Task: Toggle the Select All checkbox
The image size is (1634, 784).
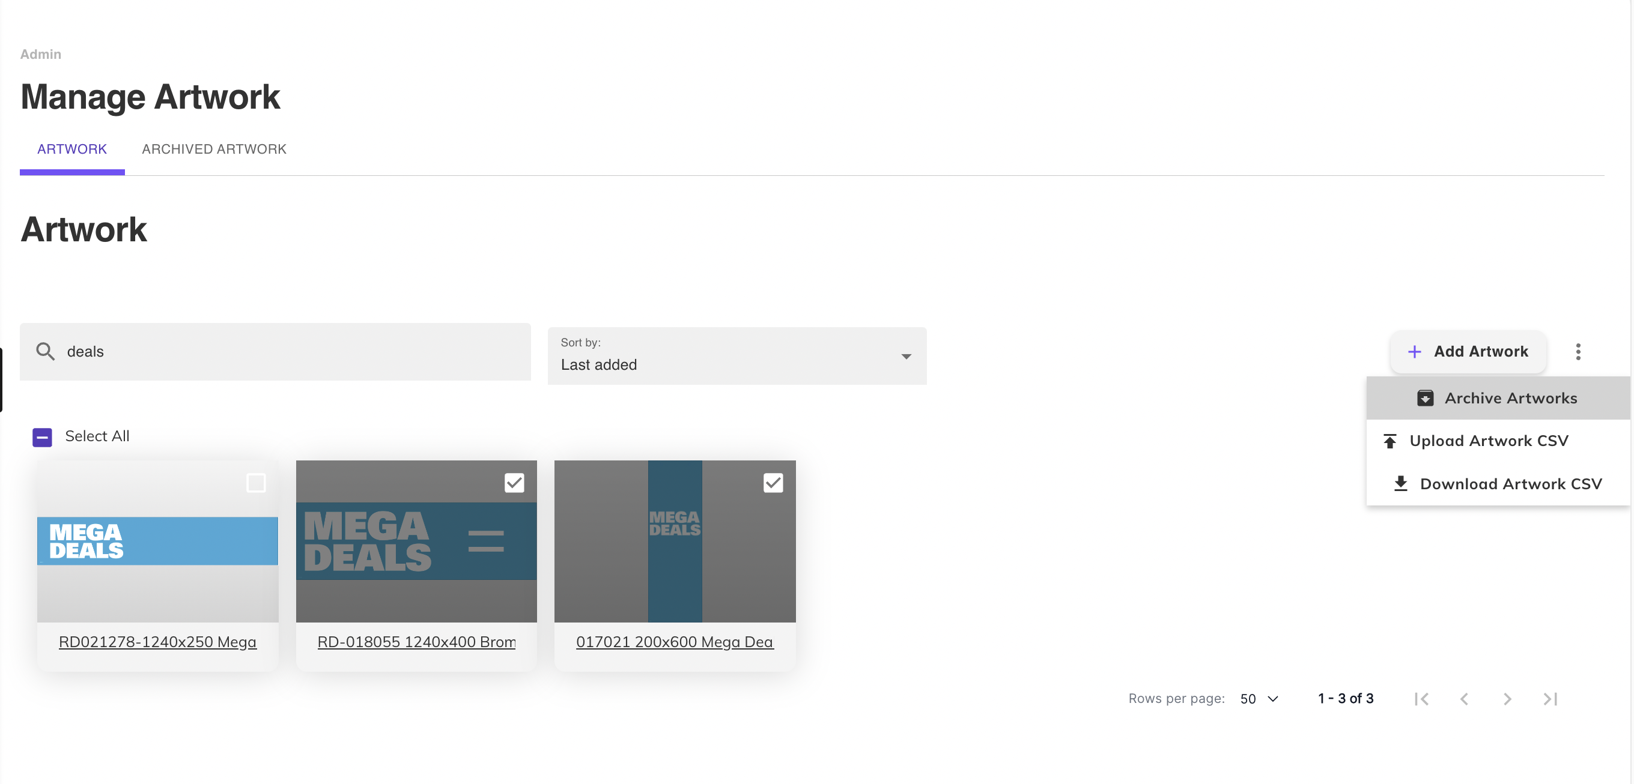Action: [43, 436]
